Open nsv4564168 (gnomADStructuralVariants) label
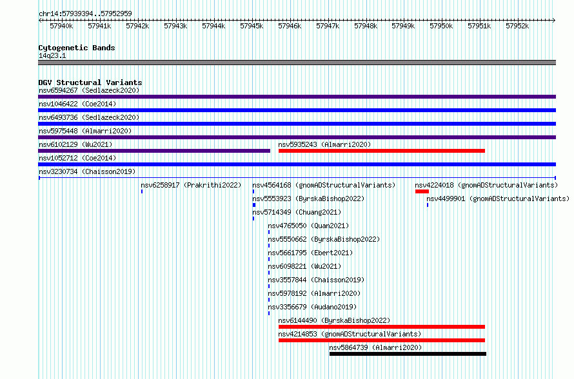This screenshot has width=574, height=379. pyautogui.click(x=324, y=185)
